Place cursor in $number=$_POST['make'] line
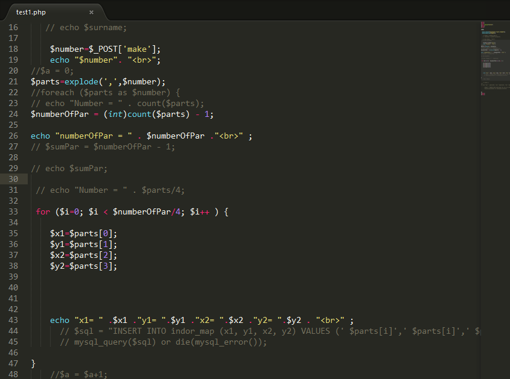This screenshot has width=510, height=379. click(x=105, y=49)
